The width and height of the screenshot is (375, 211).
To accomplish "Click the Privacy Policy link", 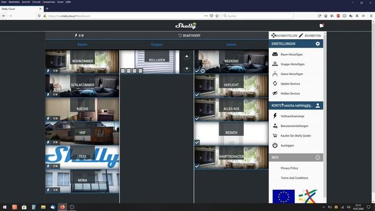I will tap(289, 168).
